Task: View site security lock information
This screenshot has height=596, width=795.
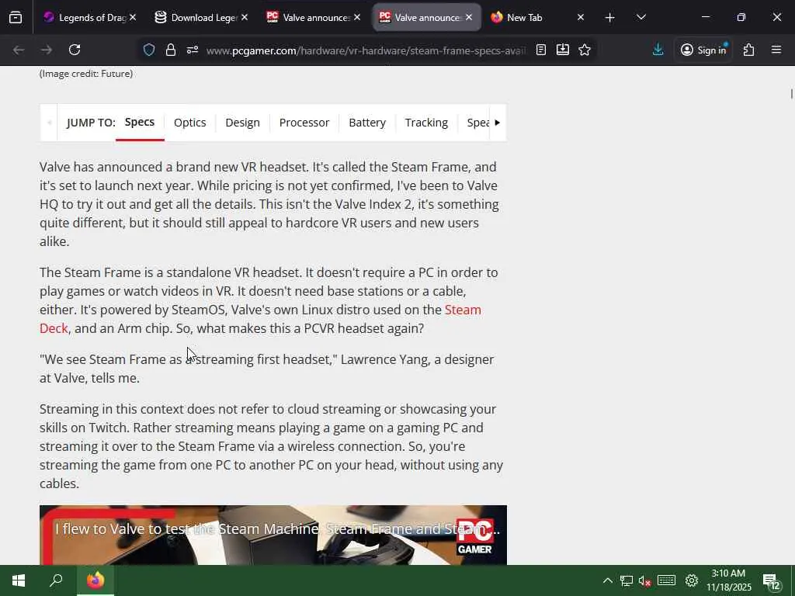Action: tap(170, 50)
